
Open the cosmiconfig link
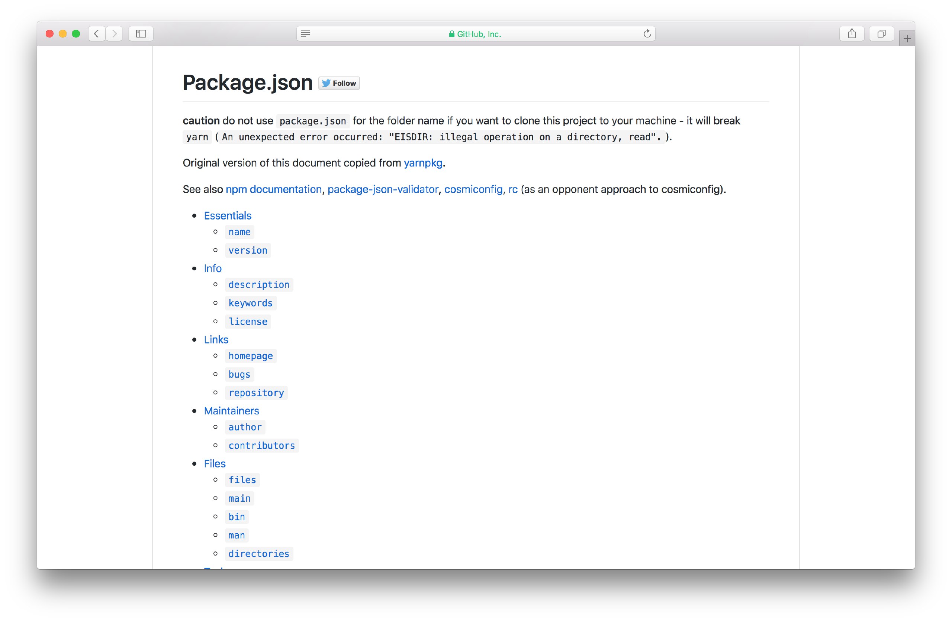pos(473,189)
